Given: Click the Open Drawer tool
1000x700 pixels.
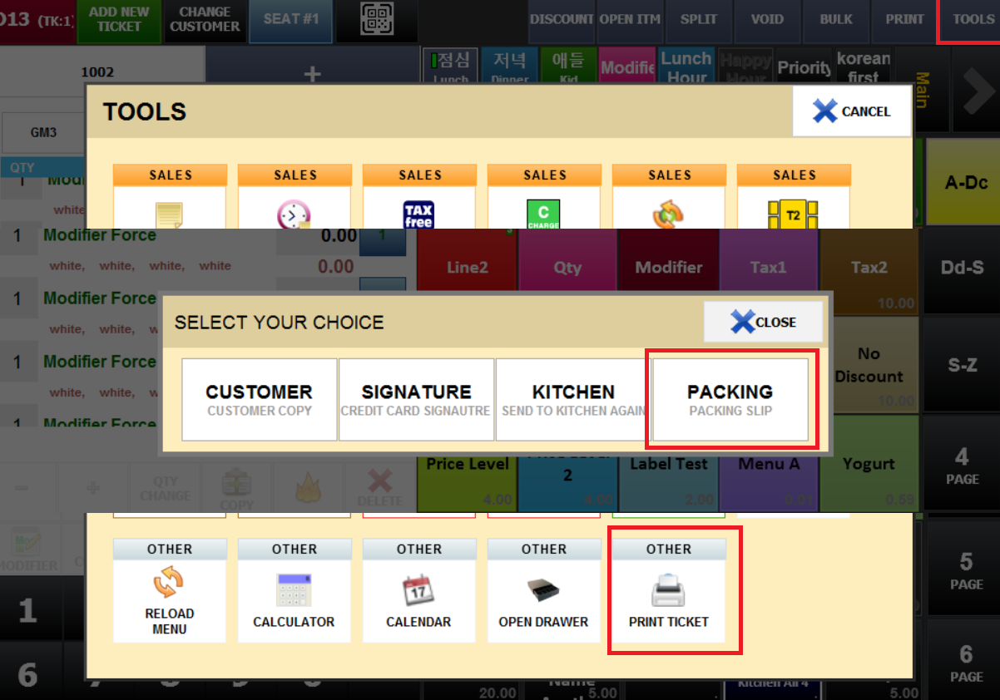Looking at the screenshot, I should 544,590.
